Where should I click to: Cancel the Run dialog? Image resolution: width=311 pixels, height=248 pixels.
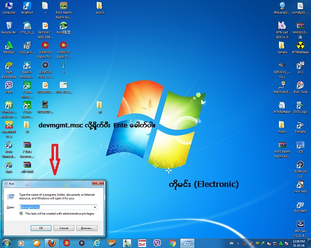click(x=64, y=228)
